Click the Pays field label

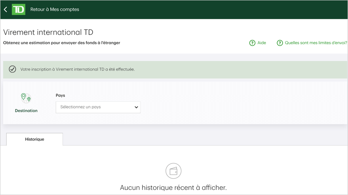[x=60, y=96]
